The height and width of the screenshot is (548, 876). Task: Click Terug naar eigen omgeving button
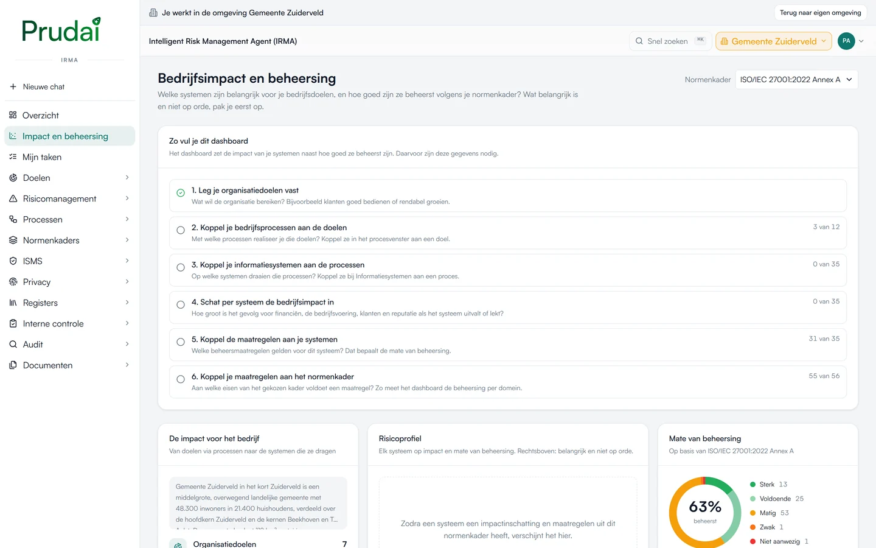click(821, 12)
